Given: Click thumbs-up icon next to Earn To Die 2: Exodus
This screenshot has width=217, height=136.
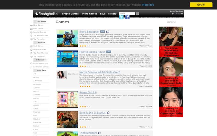Looking at the screenshot, I should point(108,112).
